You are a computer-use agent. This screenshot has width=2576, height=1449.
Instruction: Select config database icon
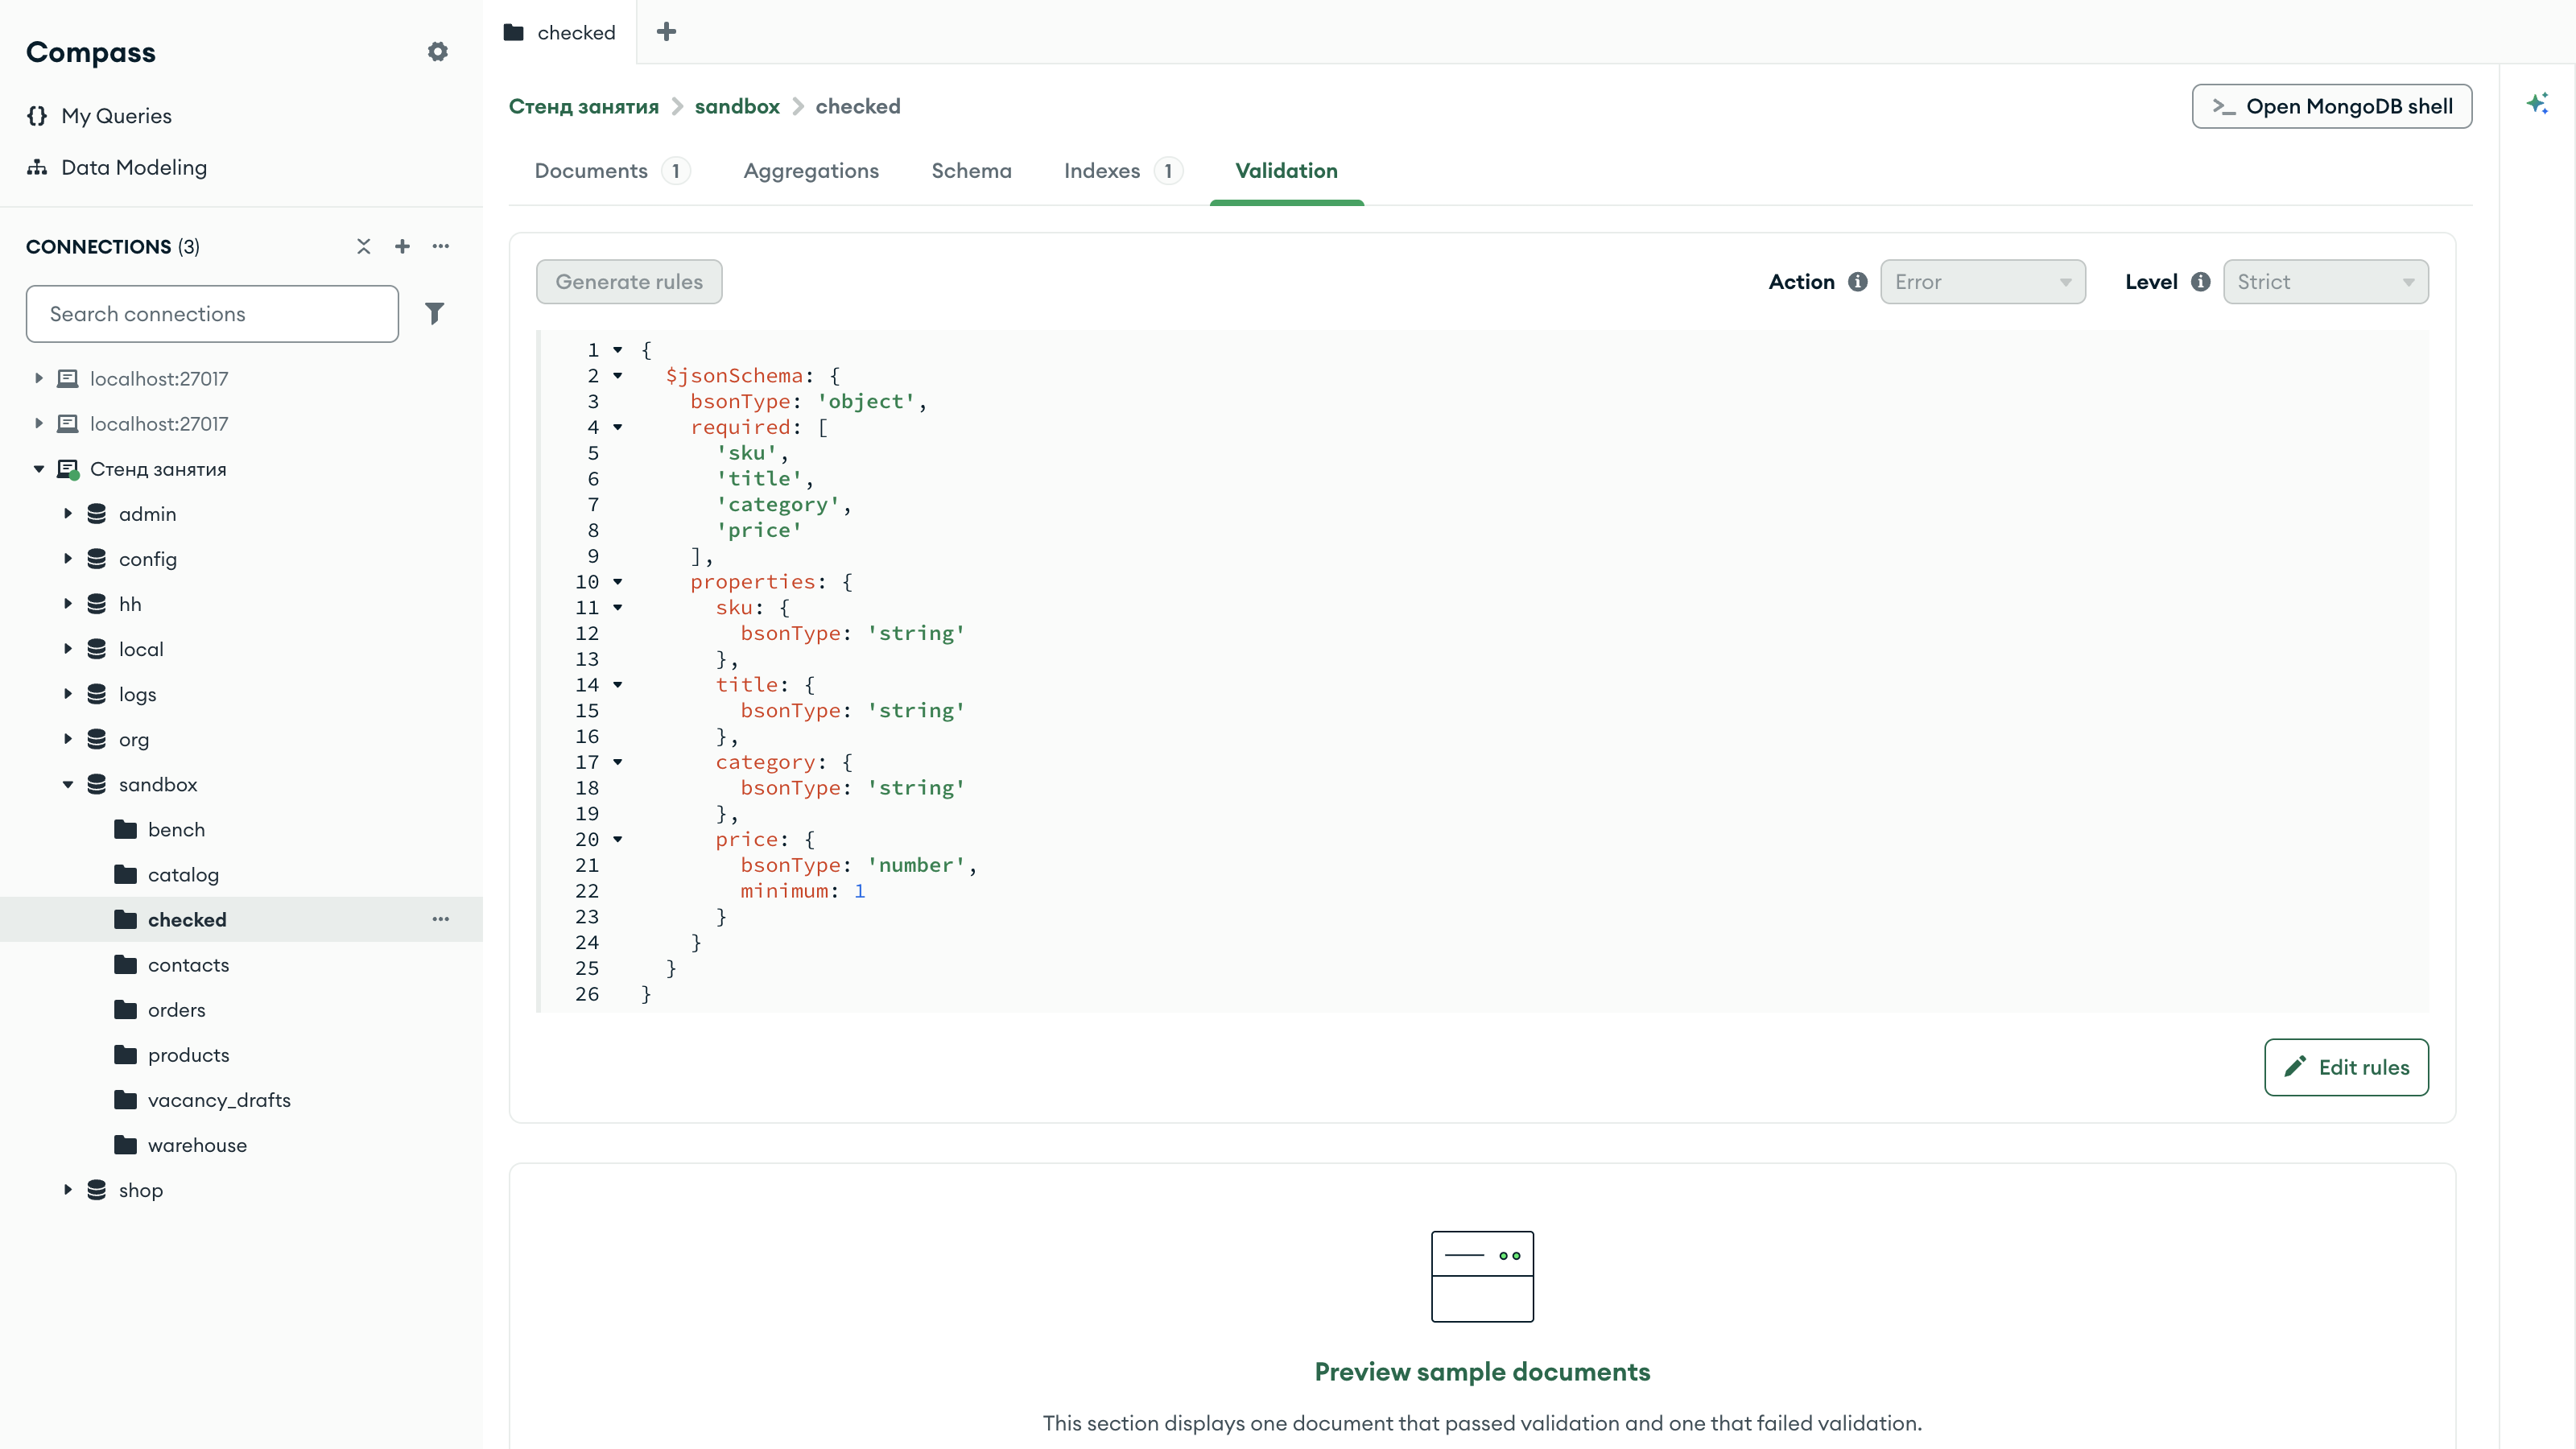point(97,559)
